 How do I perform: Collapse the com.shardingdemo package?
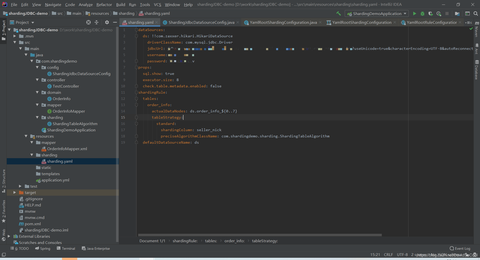(x=32, y=61)
